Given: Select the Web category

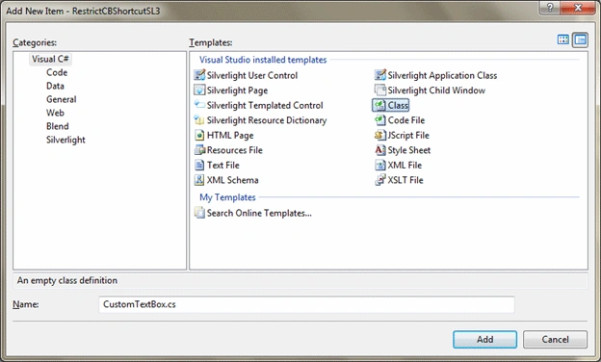Looking at the screenshot, I should pos(55,113).
